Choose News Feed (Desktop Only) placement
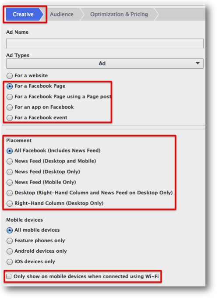This screenshot has width=219, height=300. pos(10,172)
